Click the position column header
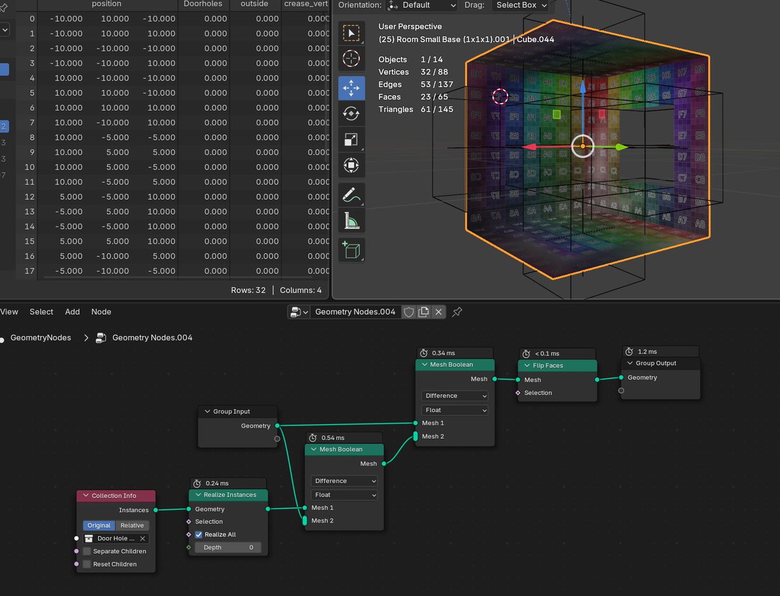This screenshot has width=780, height=596. (x=107, y=4)
